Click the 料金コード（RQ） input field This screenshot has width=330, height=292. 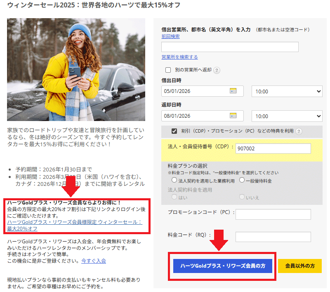273,237
